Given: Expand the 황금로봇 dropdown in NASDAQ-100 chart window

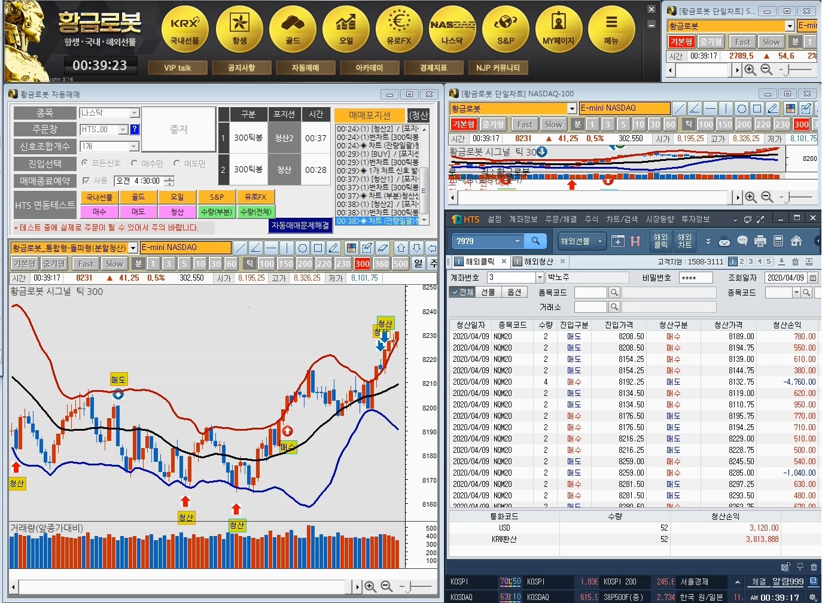Looking at the screenshot, I should coord(572,108).
